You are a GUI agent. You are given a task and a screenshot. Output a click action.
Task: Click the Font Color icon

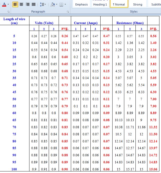[x=4, y=4]
